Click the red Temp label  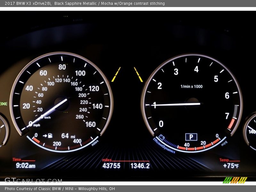click(x=224, y=160)
